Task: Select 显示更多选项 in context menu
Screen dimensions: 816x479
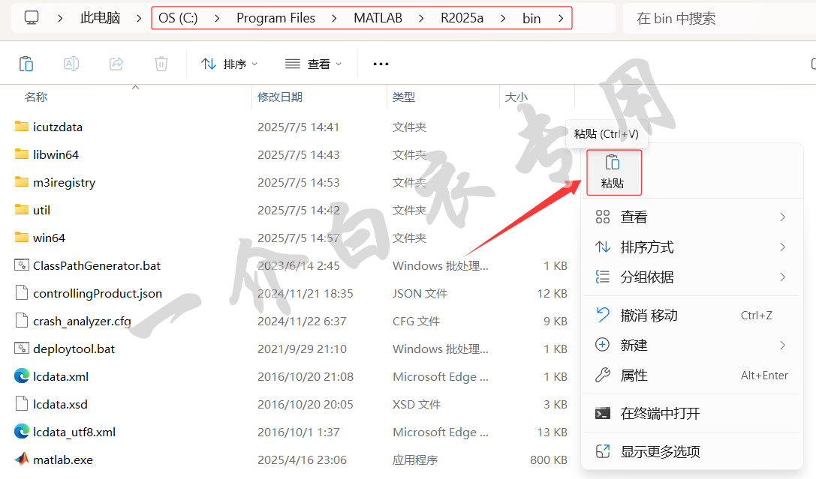Action: (691, 451)
